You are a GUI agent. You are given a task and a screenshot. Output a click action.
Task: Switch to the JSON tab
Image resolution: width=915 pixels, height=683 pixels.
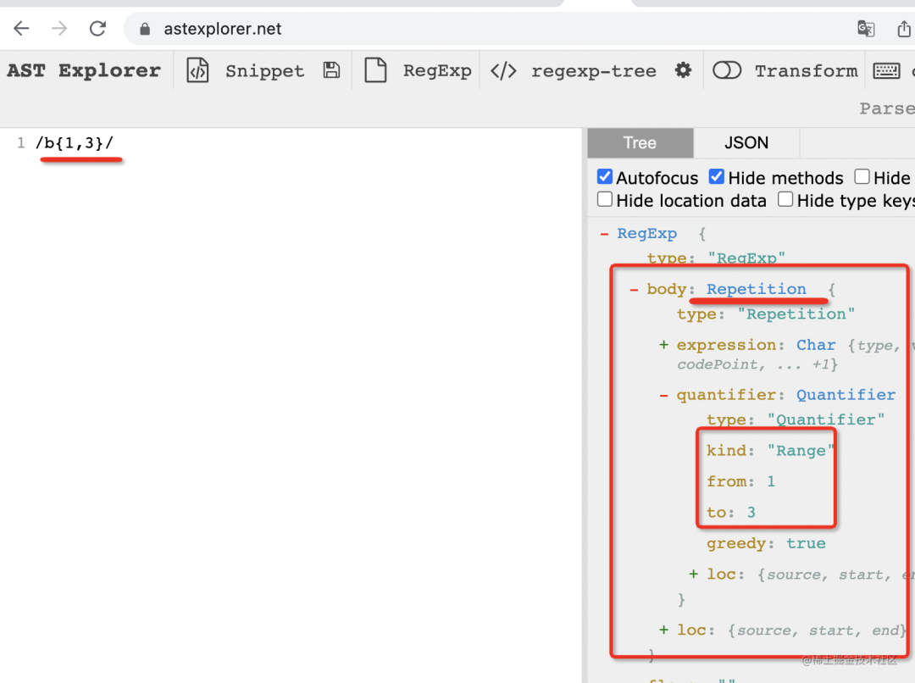pyautogui.click(x=746, y=143)
